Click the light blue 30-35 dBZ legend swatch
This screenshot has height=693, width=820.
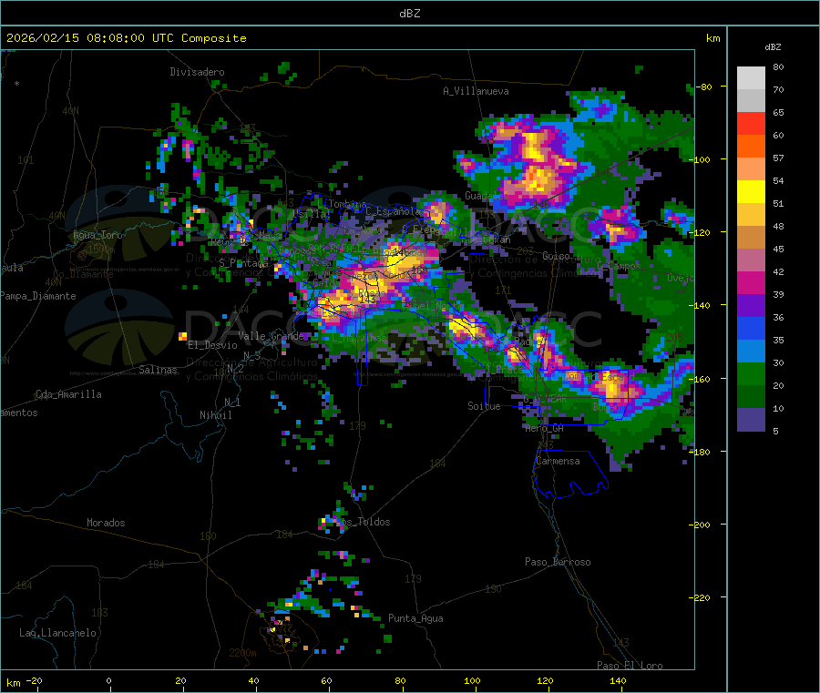(x=751, y=352)
